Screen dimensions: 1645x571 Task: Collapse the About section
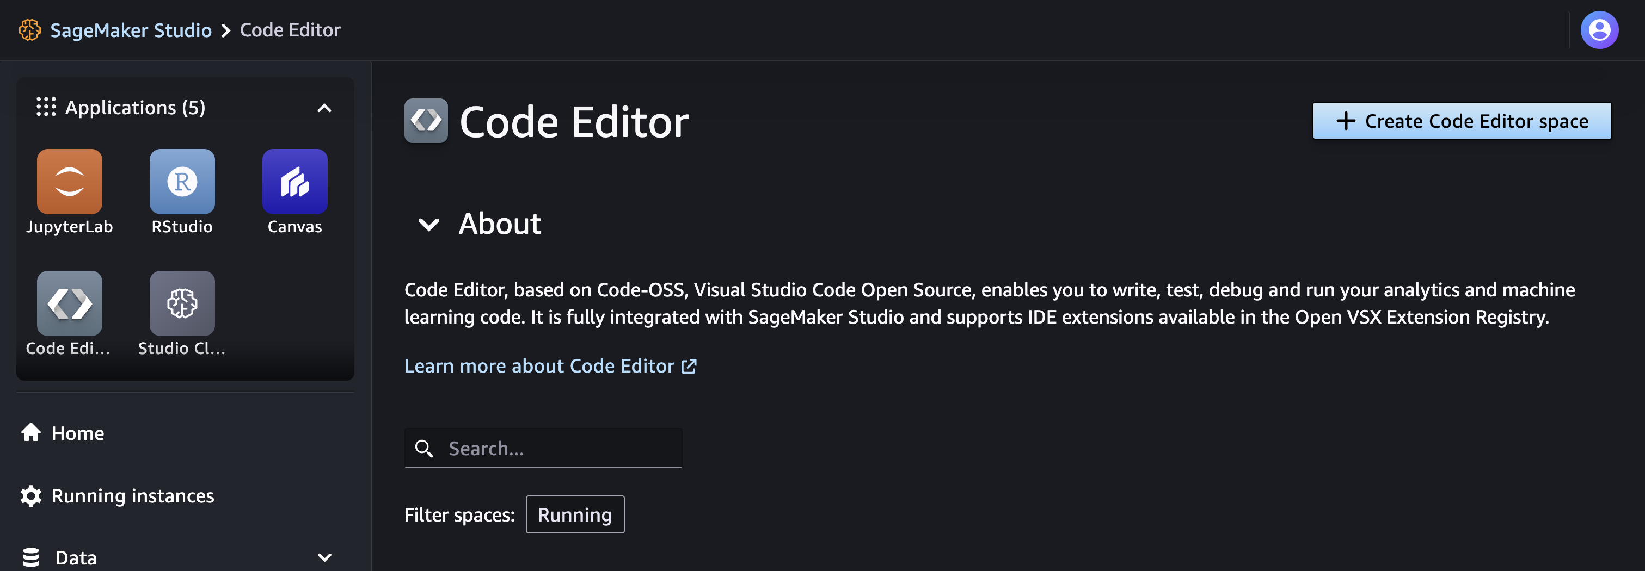coord(427,225)
